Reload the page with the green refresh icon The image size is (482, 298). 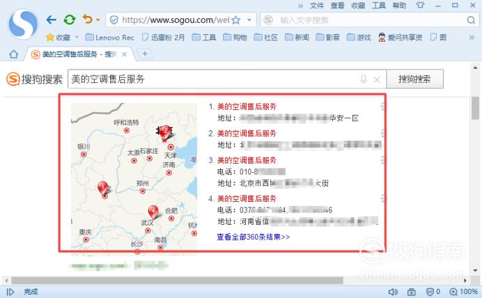(x=70, y=20)
